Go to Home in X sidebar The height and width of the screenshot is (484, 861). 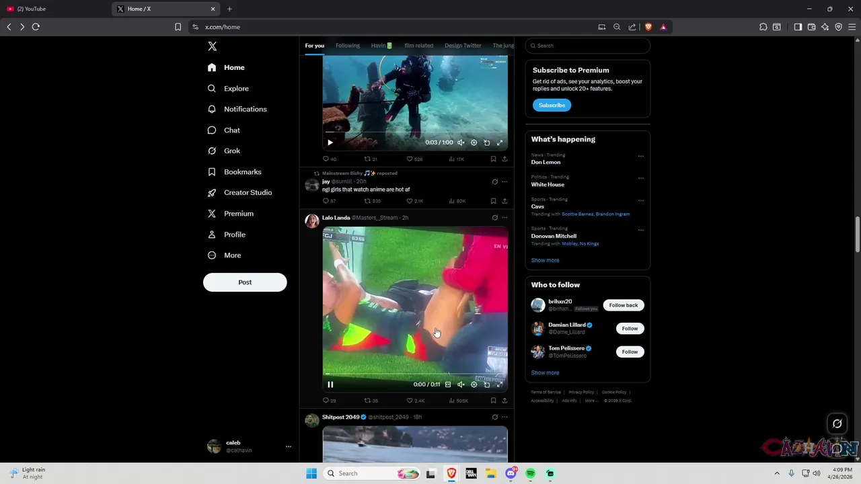[x=226, y=67]
